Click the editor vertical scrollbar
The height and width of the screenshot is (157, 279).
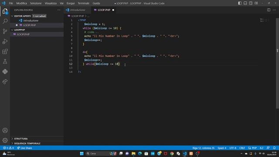click(277, 63)
